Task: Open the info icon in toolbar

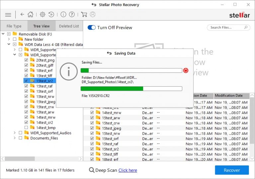Action: 63,15
